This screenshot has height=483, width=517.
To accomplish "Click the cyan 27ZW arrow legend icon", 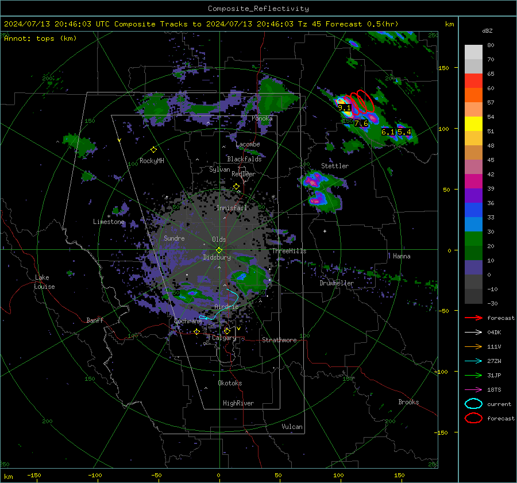I will 473,361.
